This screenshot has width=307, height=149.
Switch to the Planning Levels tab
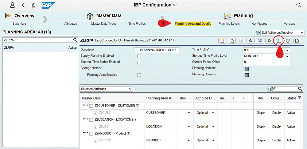pyautogui.click(x=229, y=24)
